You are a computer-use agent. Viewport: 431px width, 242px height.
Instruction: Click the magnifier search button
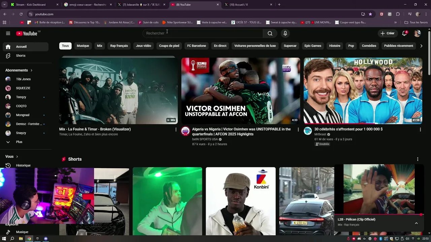[x=270, y=33]
